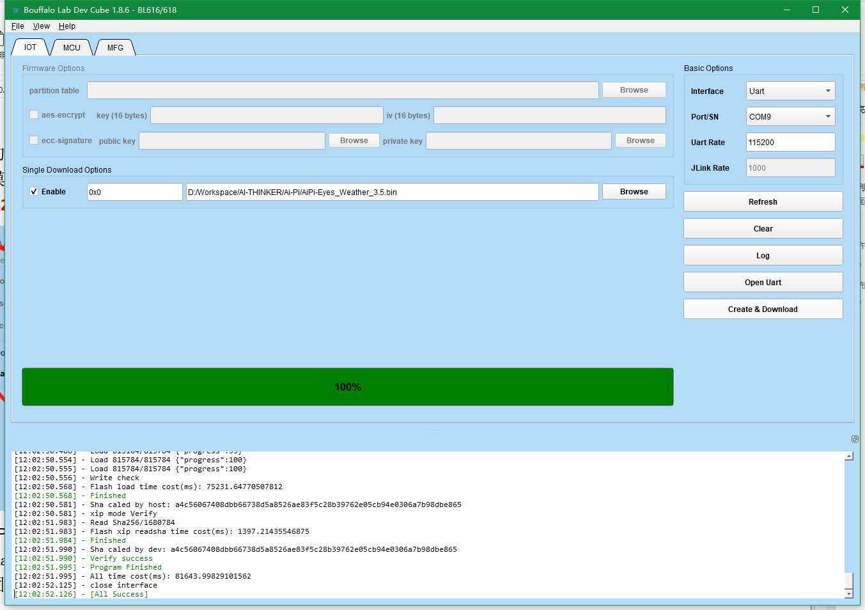The width and height of the screenshot is (865, 610).
Task: Click the "Finished" log line at 12:02:51.984
Action: pyautogui.click(x=70, y=540)
